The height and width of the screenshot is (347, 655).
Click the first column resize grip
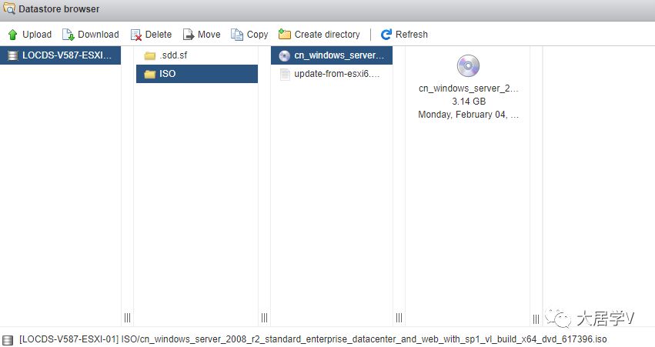coord(128,318)
